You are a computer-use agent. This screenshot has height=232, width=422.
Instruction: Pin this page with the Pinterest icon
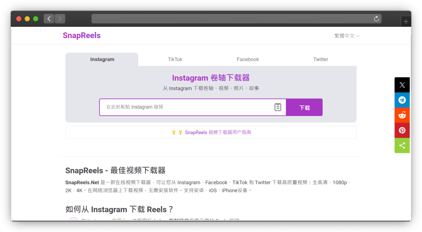(x=402, y=130)
